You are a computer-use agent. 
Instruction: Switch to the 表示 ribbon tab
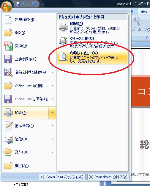[145, 12]
